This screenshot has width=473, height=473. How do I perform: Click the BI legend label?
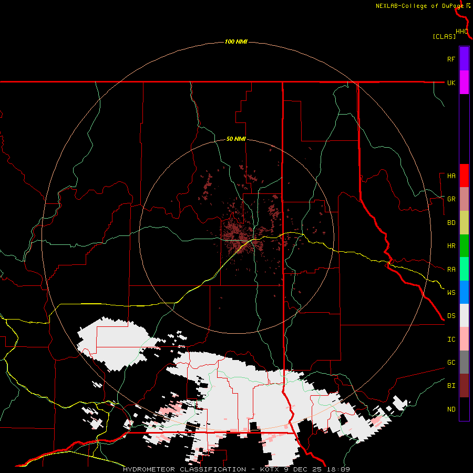tap(451, 386)
